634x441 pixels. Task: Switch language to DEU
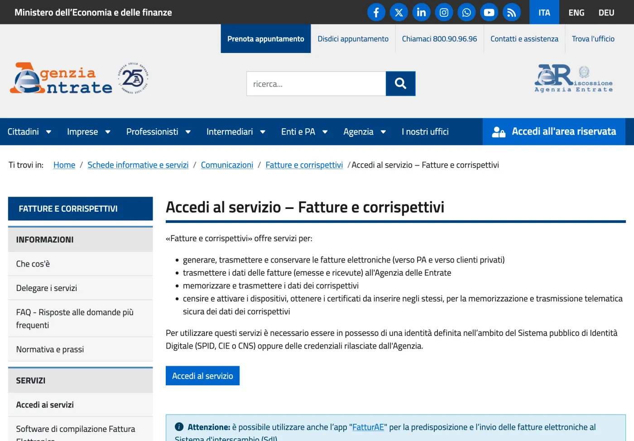click(x=606, y=12)
